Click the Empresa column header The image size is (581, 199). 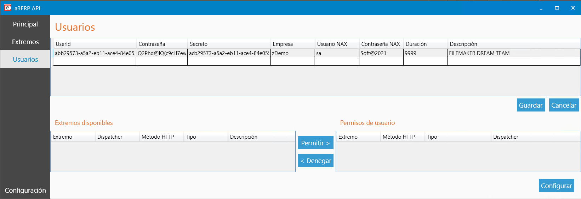(293, 44)
